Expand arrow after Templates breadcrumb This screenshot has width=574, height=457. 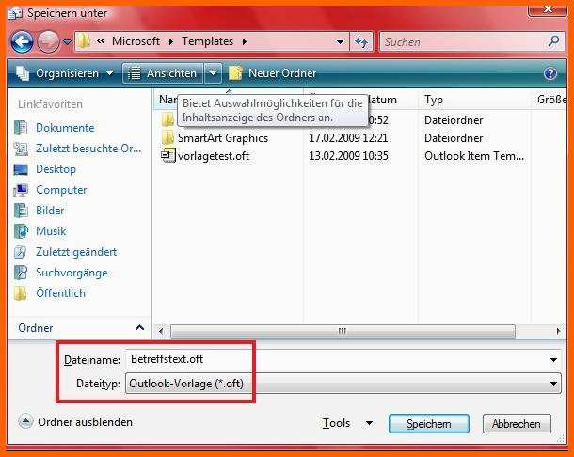[x=245, y=41]
